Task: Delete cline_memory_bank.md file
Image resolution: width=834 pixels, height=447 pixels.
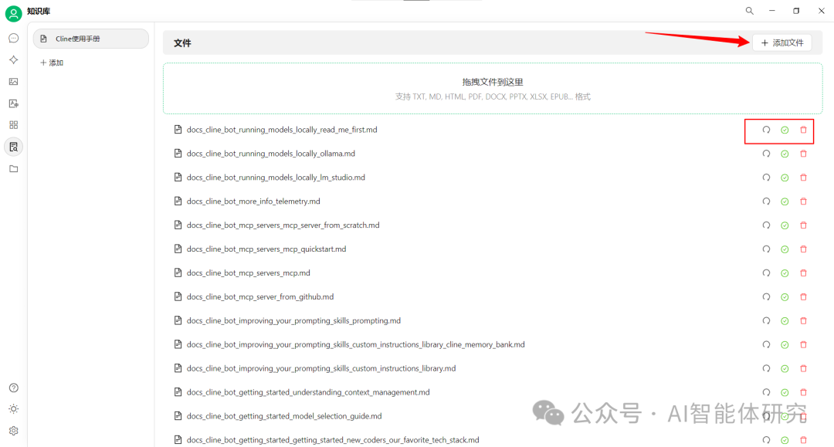Action: (x=804, y=345)
